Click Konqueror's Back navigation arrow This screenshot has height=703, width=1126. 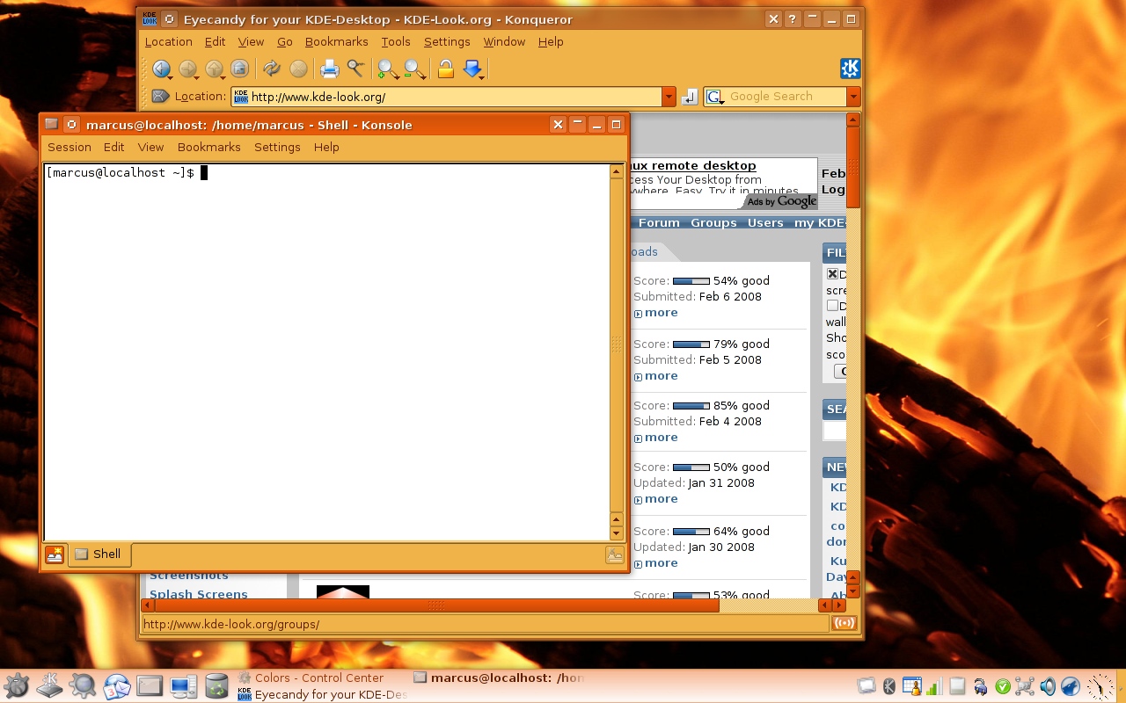coord(160,69)
